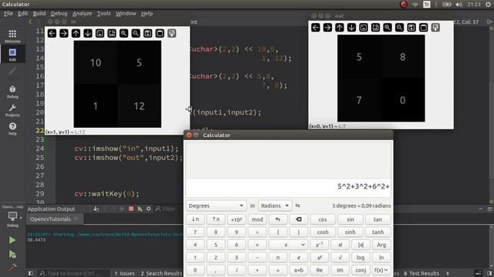Screen dimensions: 494x277
Task: Open display properties icon in 'out' window toolbar
Action: click(x=435, y=28)
